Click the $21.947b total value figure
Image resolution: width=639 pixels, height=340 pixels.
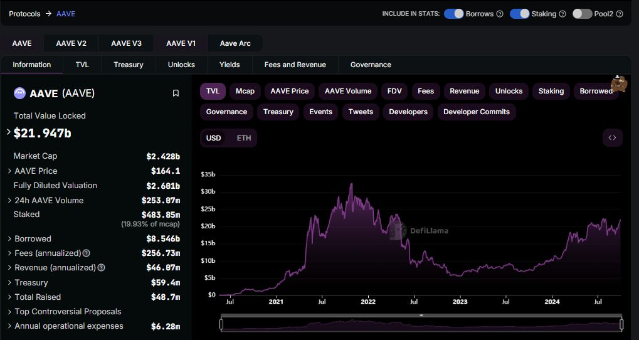[43, 134]
